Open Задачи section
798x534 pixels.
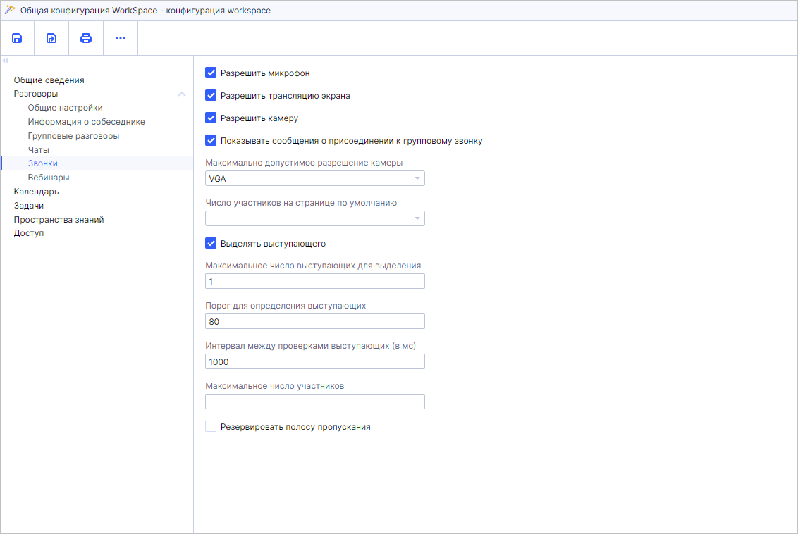pos(28,206)
